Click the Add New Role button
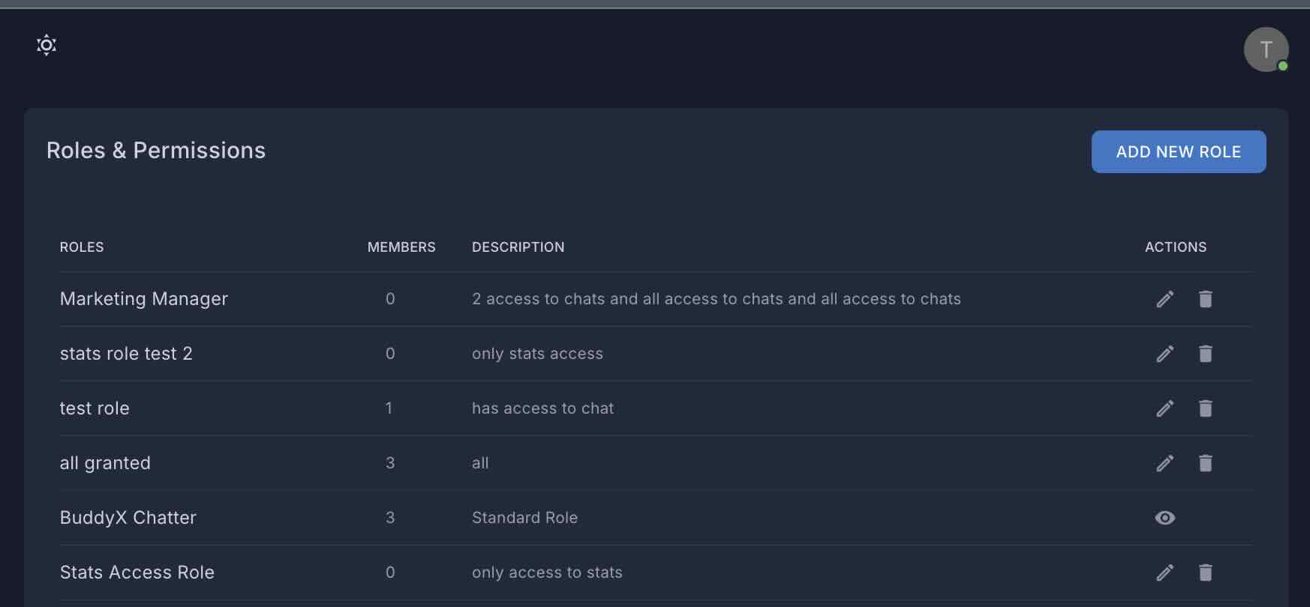Viewport: 1310px width, 607px height. (1178, 152)
